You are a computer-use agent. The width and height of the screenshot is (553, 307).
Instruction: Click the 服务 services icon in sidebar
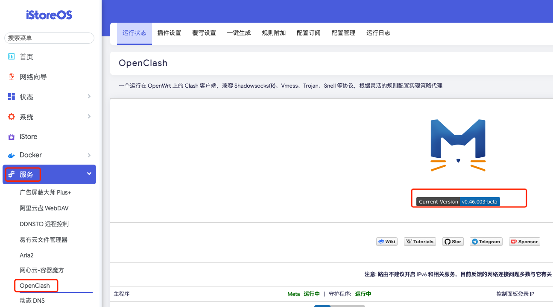(x=12, y=174)
